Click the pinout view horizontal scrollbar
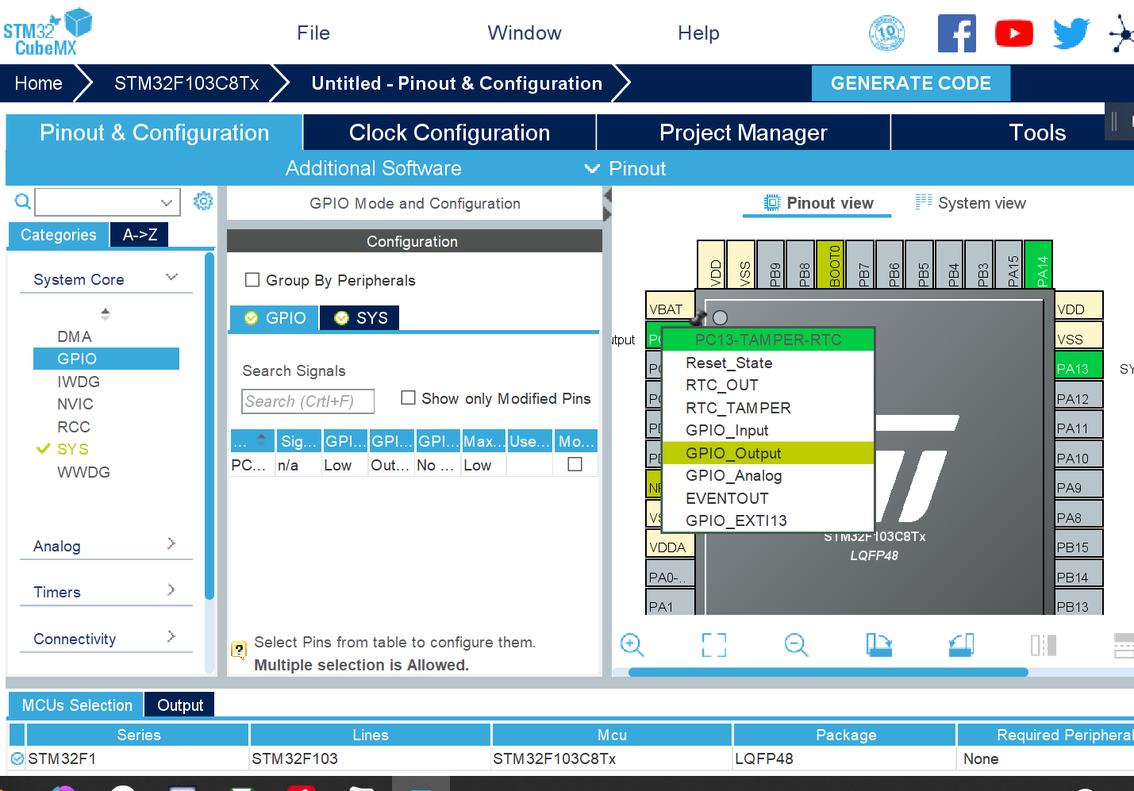1134x791 pixels. [x=828, y=672]
